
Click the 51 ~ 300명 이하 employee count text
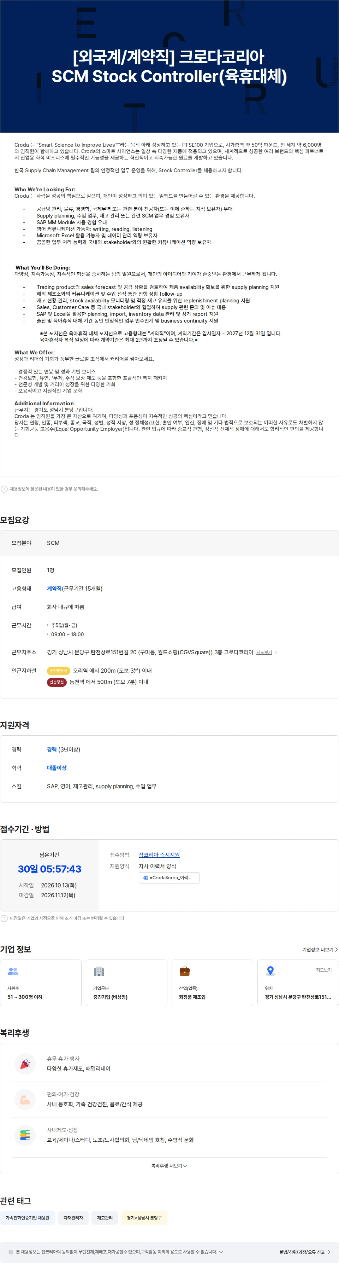(25, 997)
